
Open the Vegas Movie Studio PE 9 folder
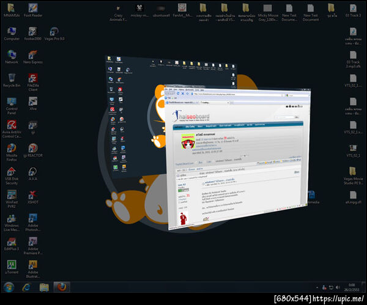(353, 176)
